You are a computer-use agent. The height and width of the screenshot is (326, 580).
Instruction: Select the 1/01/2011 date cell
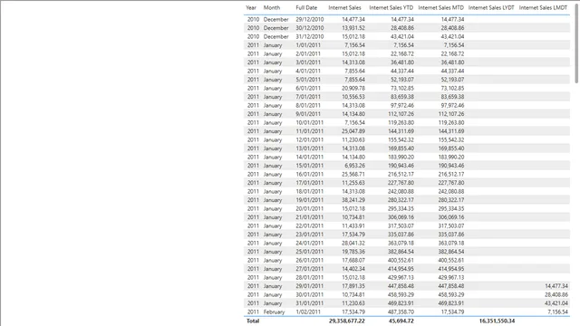point(307,45)
